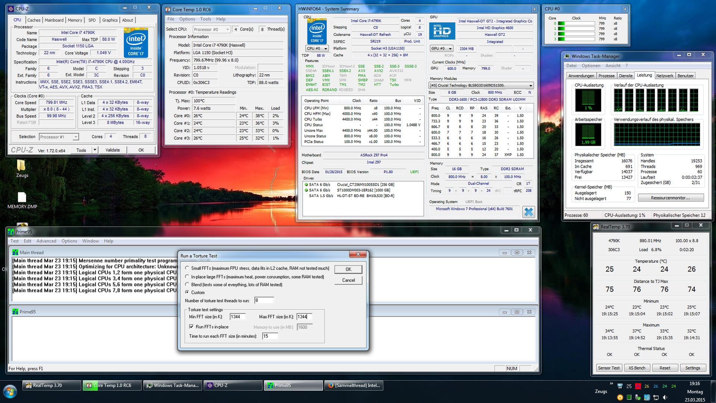Click the white 25 temperature tray icon
Viewport: 716px width, 403px height.
[629, 386]
